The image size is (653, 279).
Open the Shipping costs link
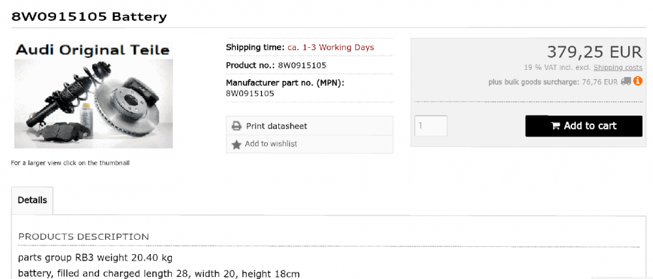[x=618, y=67]
